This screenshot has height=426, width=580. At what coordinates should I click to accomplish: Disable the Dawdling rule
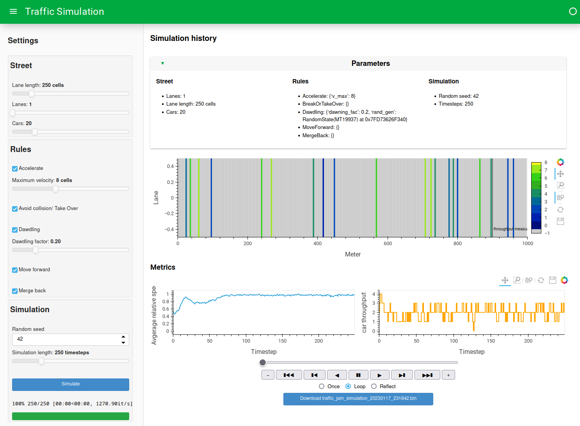tap(15, 230)
